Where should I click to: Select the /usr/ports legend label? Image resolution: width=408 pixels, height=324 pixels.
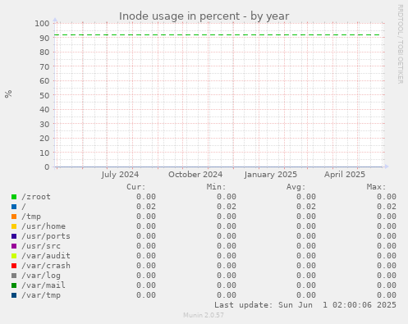[x=46, y=236]
